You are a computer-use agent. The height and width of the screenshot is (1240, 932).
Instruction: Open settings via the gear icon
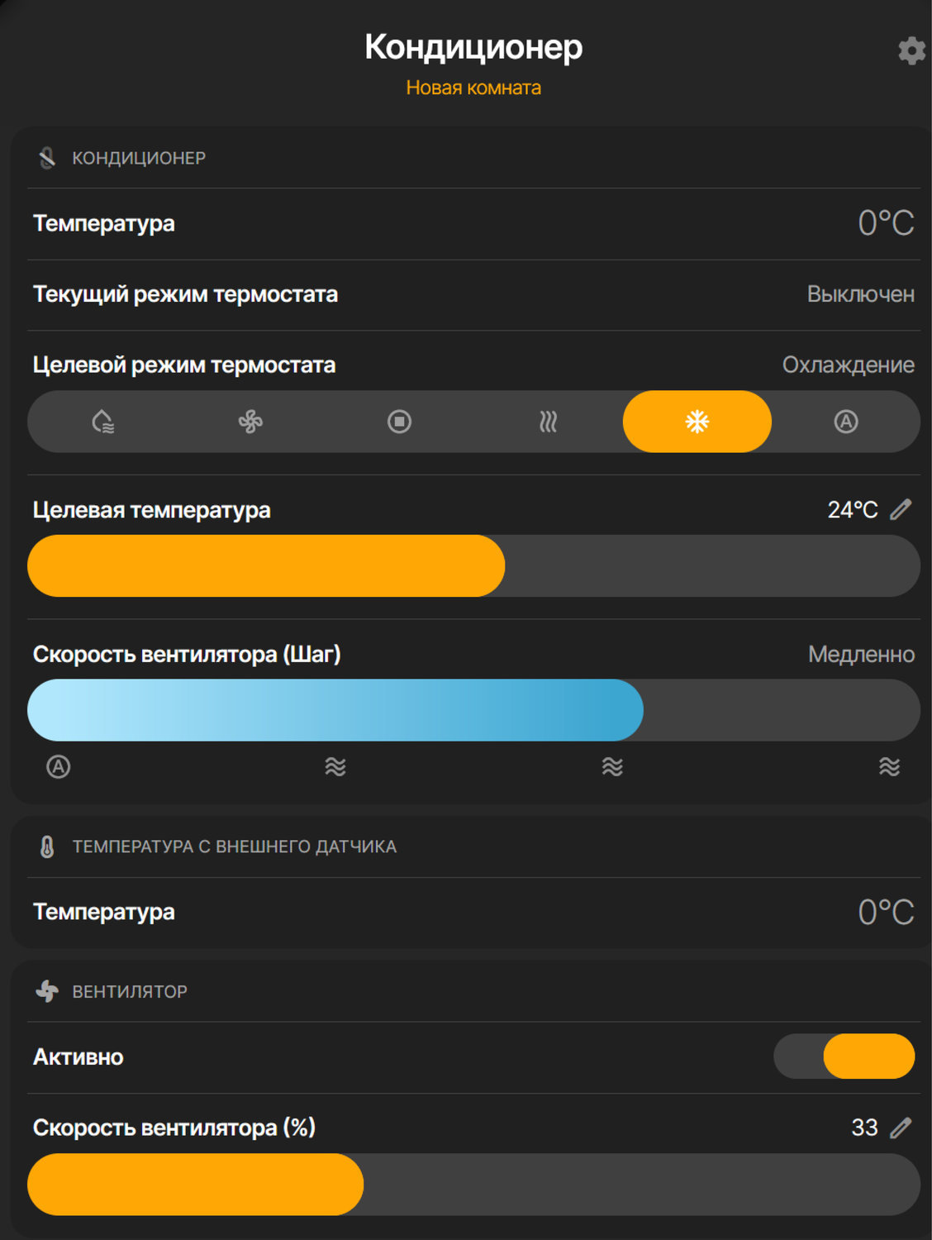(911, 50)
